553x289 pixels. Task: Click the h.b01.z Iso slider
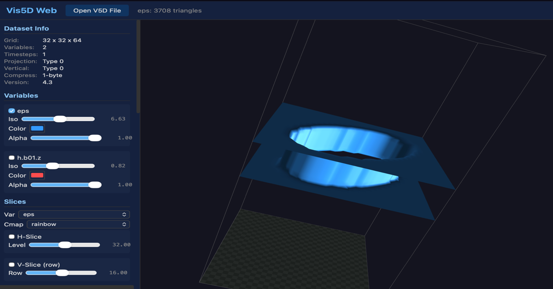pyautogui.click(x=58, y=166)
